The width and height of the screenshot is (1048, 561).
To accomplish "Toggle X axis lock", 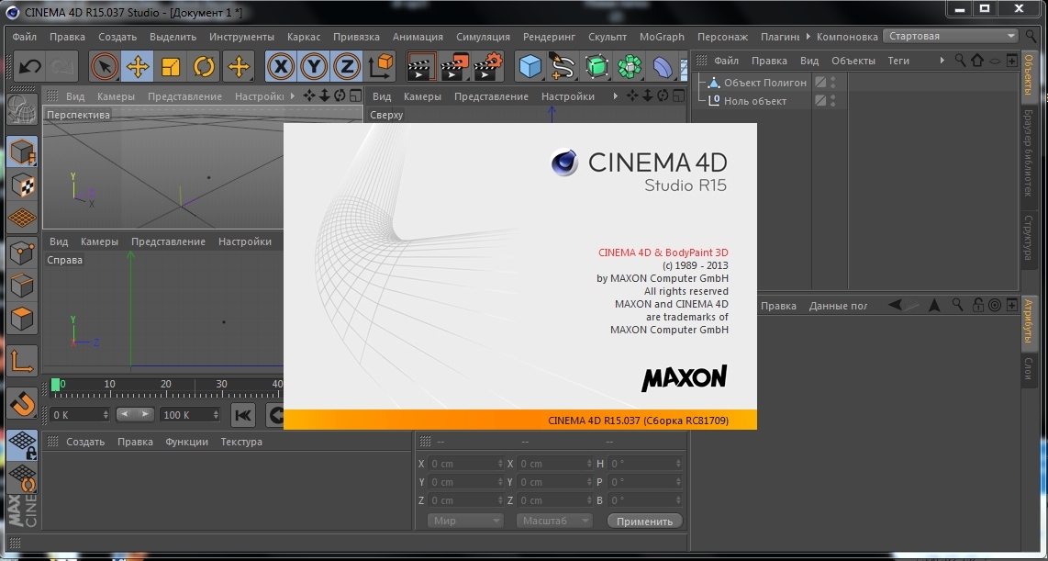I will tap(282, 66).
